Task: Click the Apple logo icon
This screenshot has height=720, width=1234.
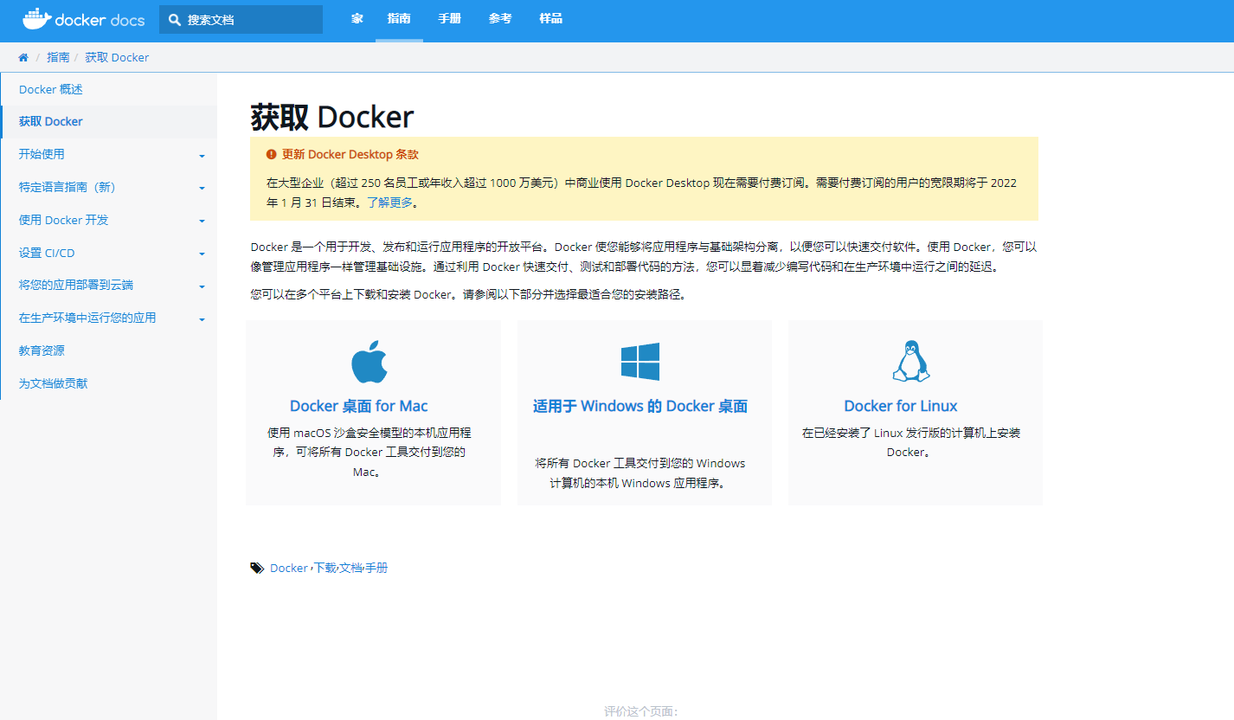Action: (x=370, y=362)
